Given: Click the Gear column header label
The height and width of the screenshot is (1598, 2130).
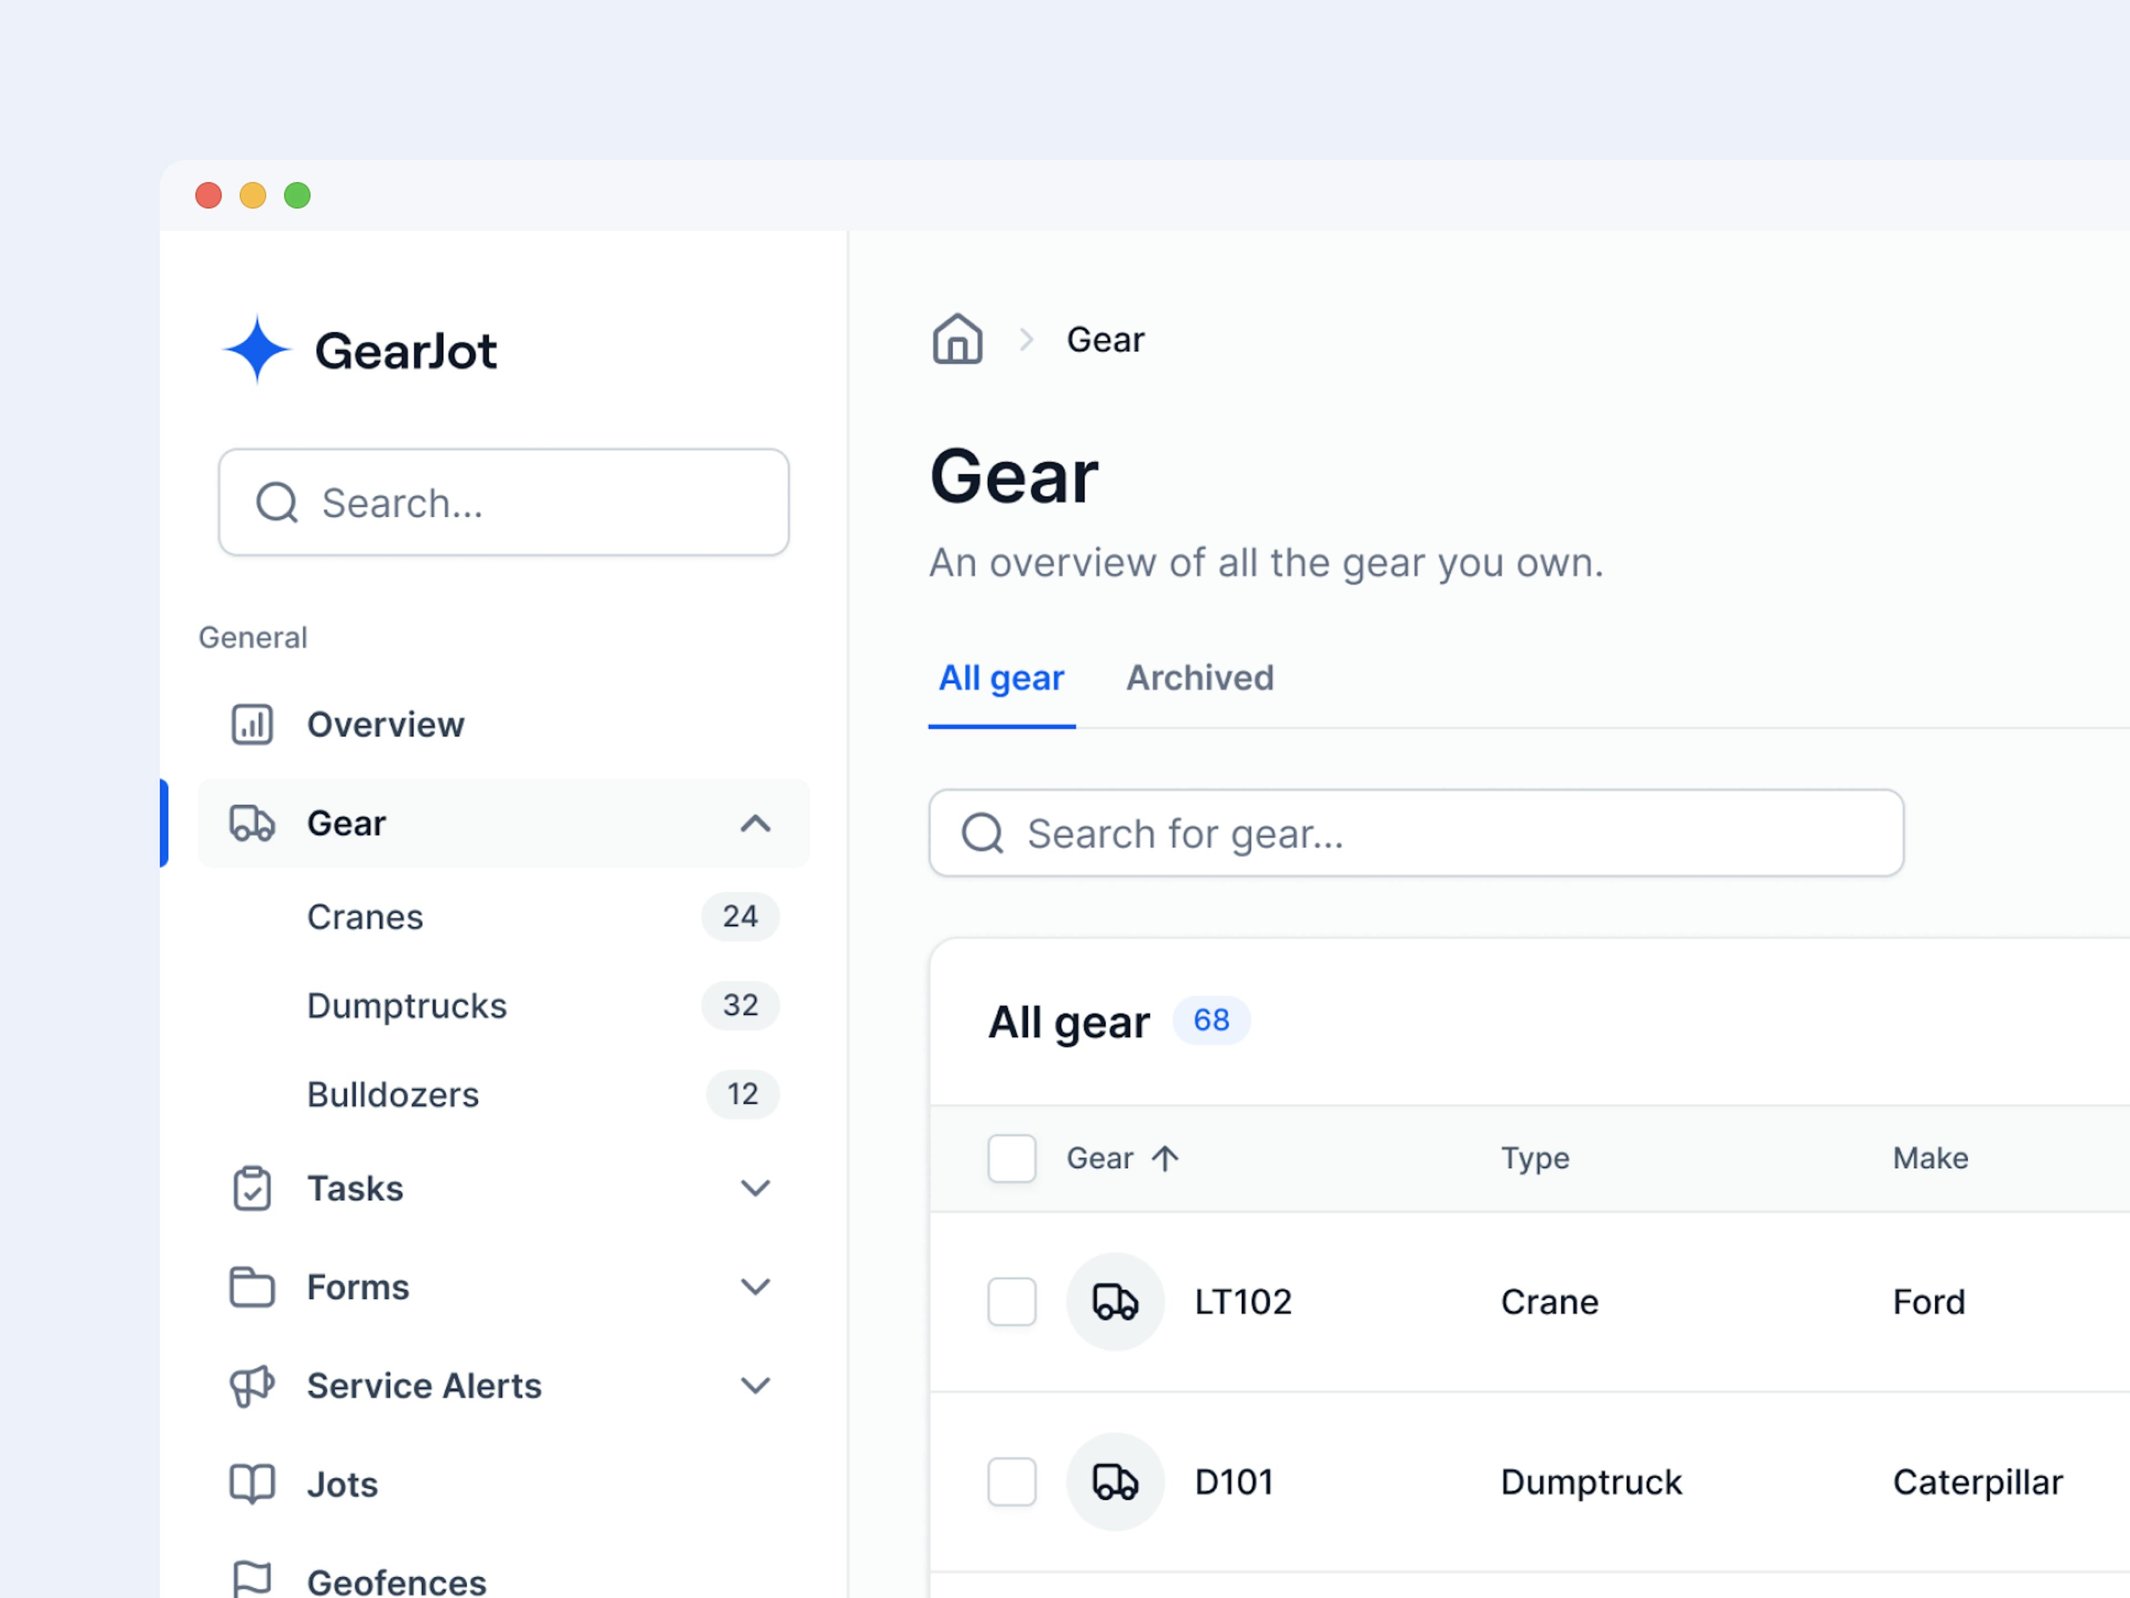Looking at the screenshot, I should pos(1099,1158).
